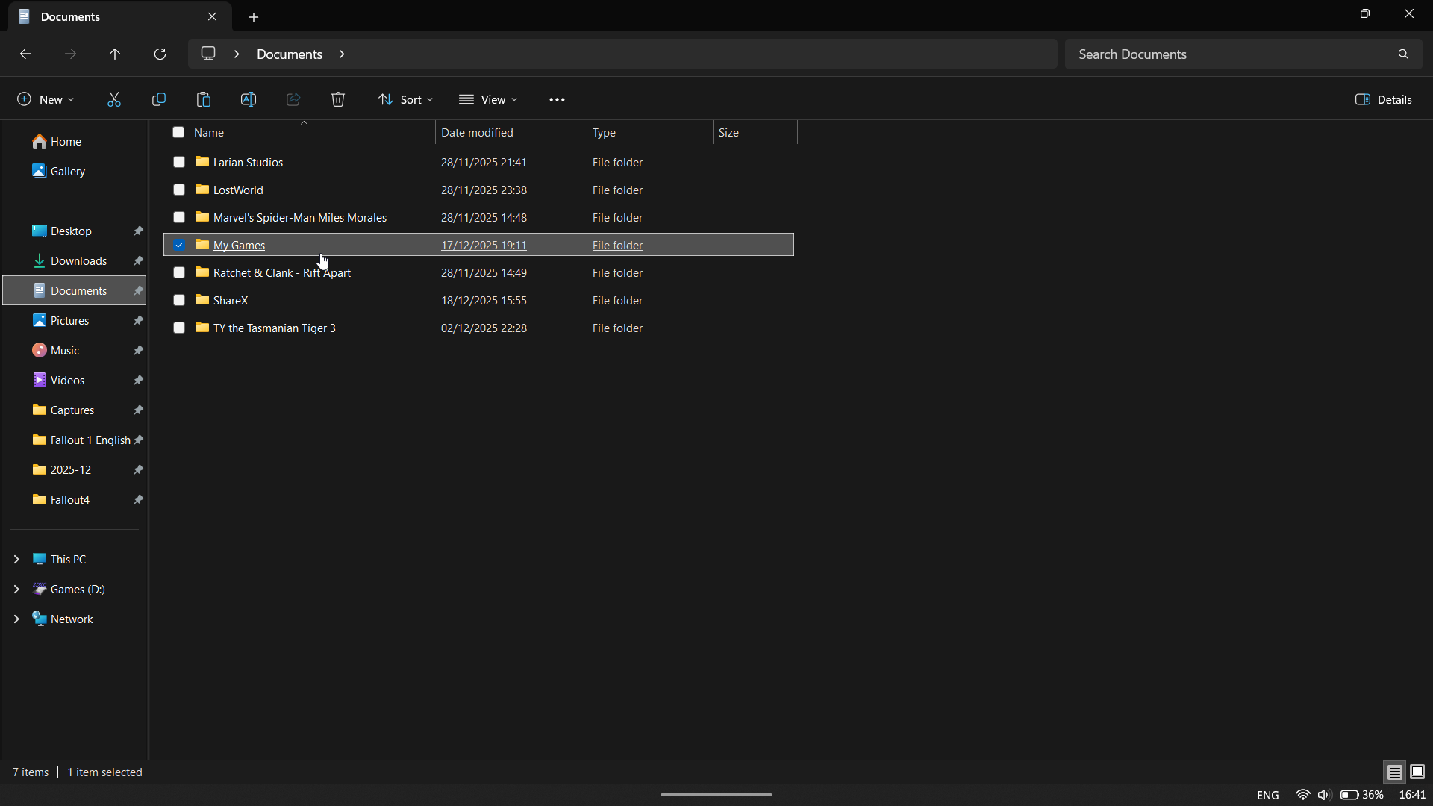
Task: Copy the selected item using the Copy icon
Action: pyautogui.click(x=158, y=99)
